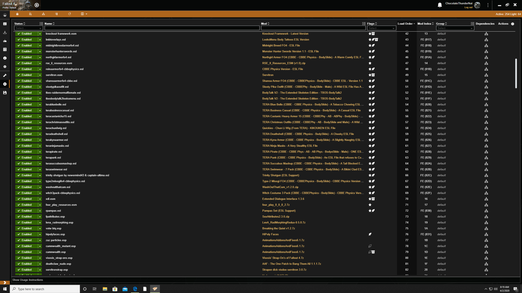The height and width of the screenshot is (293, 522).
Task: Open dependencies icon for servitron.esm
Action: [486, 75]
